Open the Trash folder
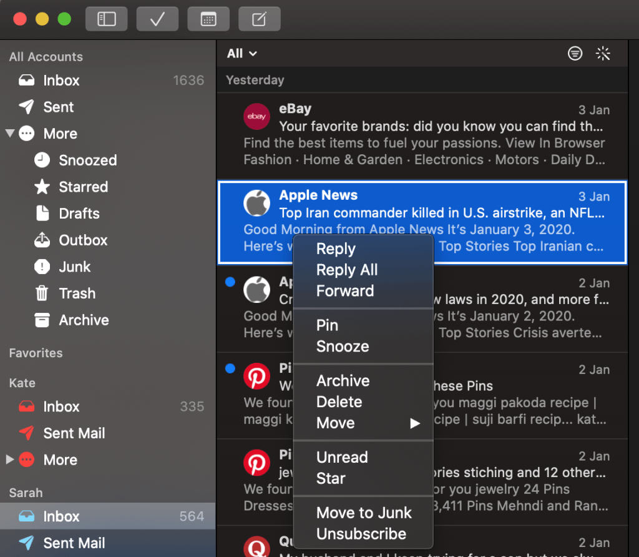 108,293
